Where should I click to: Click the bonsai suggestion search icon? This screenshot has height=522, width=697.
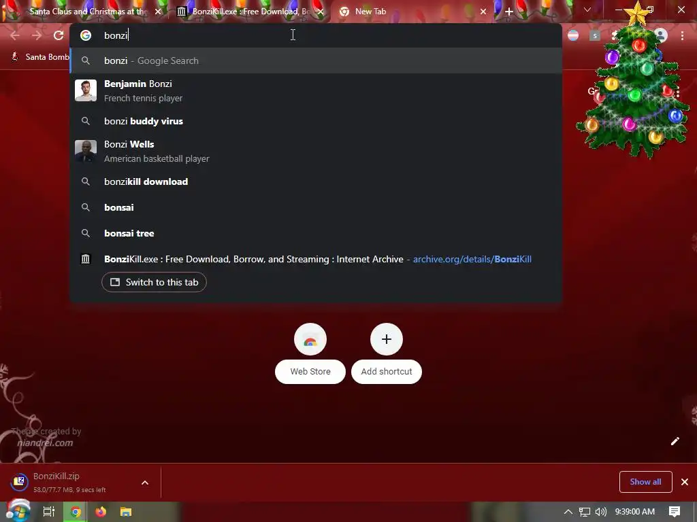coord(86,207)
